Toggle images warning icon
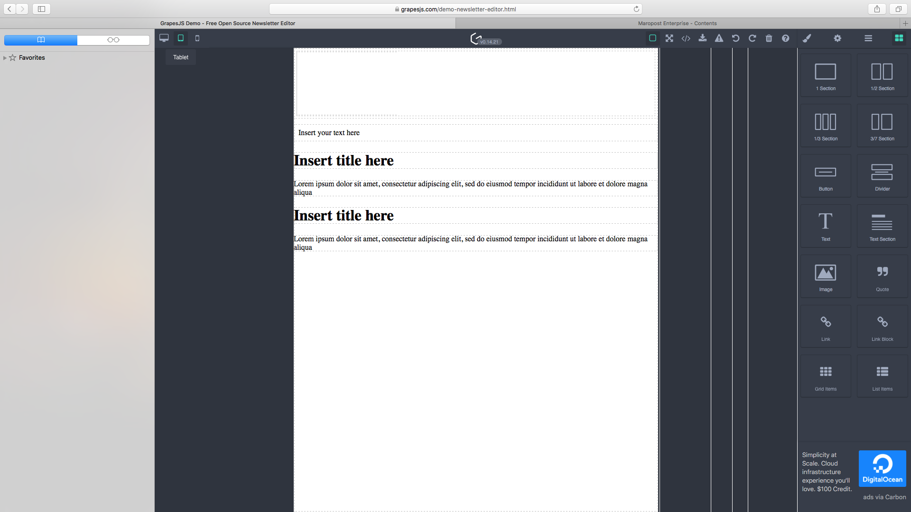 [719, 38]
